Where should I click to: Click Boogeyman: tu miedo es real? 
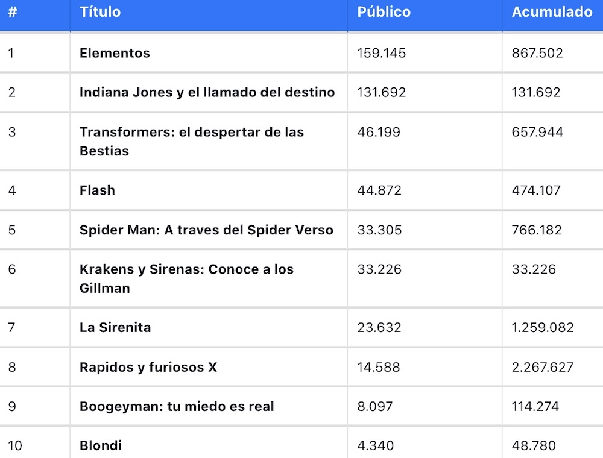pyautogui.click(x=177, y=406)
